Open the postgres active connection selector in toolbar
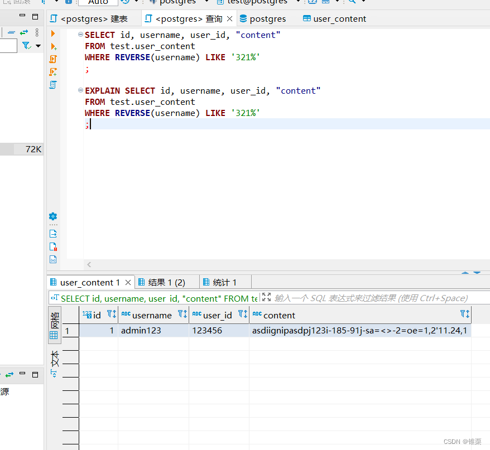The height and width of the screenshot is (450, 490). click(178, 2)
